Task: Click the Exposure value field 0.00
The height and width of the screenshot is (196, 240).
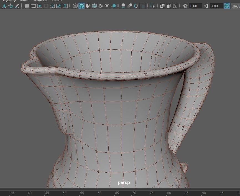Action: (196, 6)
